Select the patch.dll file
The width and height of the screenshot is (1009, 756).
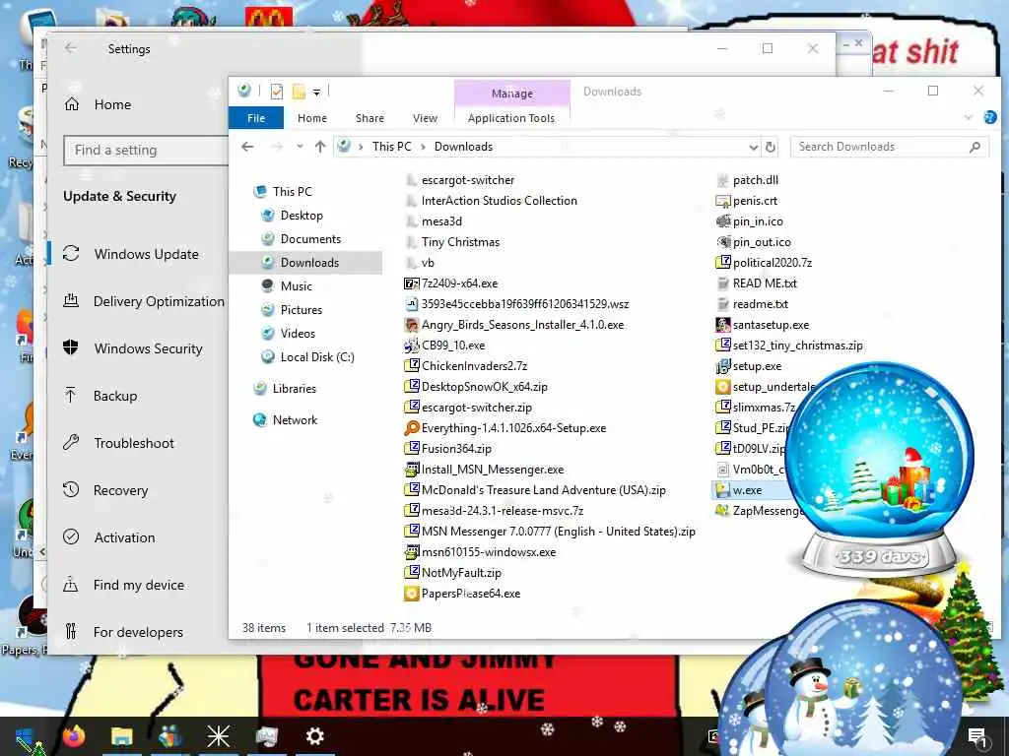click(756, 180)
